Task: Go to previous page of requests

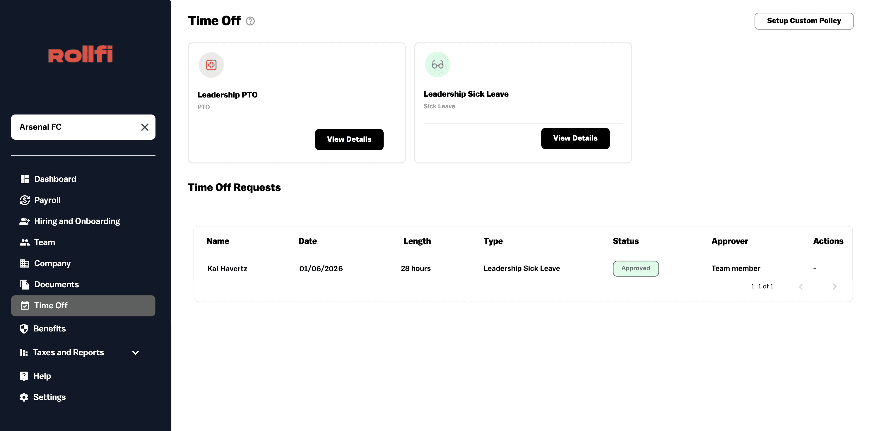Action: (801, 286)
